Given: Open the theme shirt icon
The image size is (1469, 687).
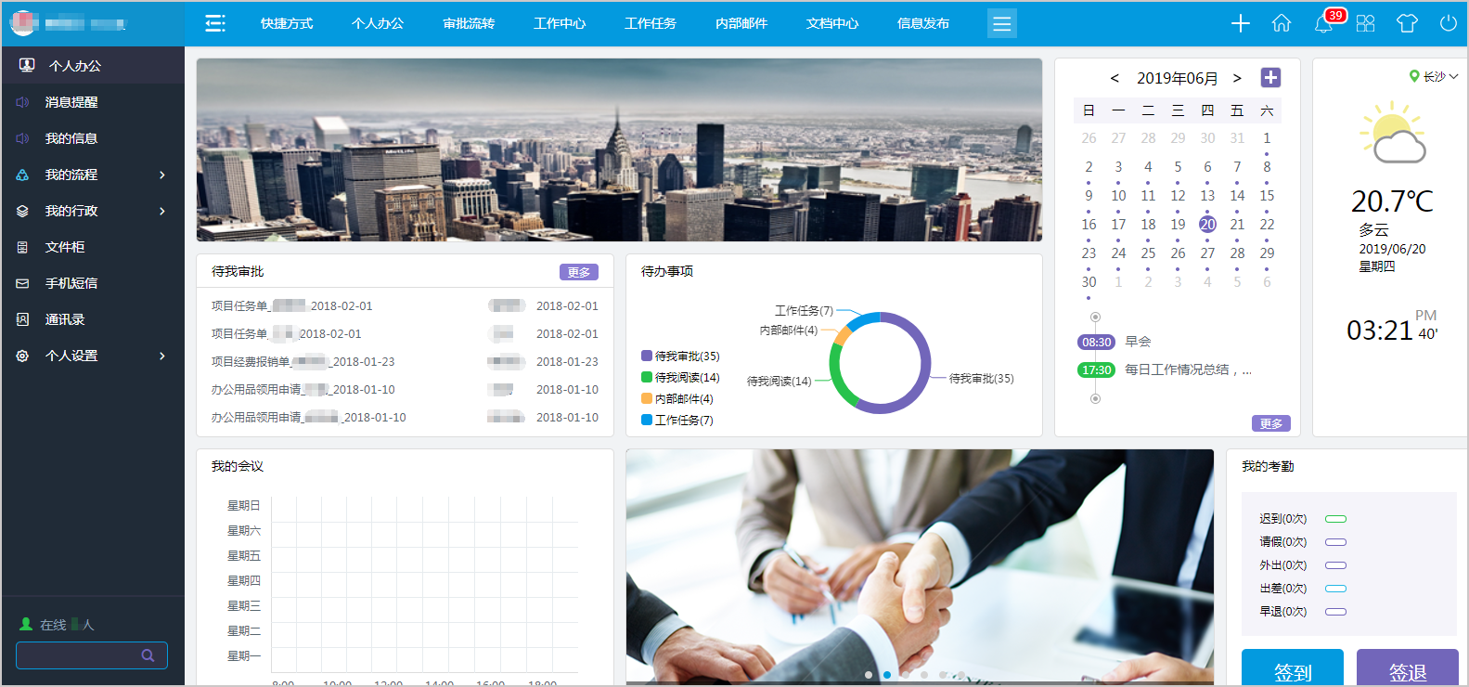Looking at the screenshot, I should click(1407, 23).
